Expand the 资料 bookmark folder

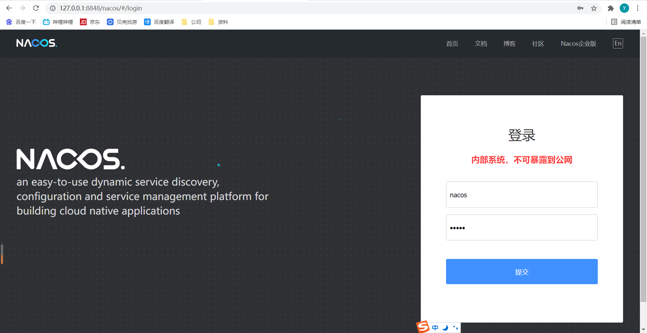coord(218,22)
